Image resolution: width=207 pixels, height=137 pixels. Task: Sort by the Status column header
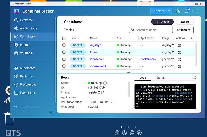click(x=121, y=38)
